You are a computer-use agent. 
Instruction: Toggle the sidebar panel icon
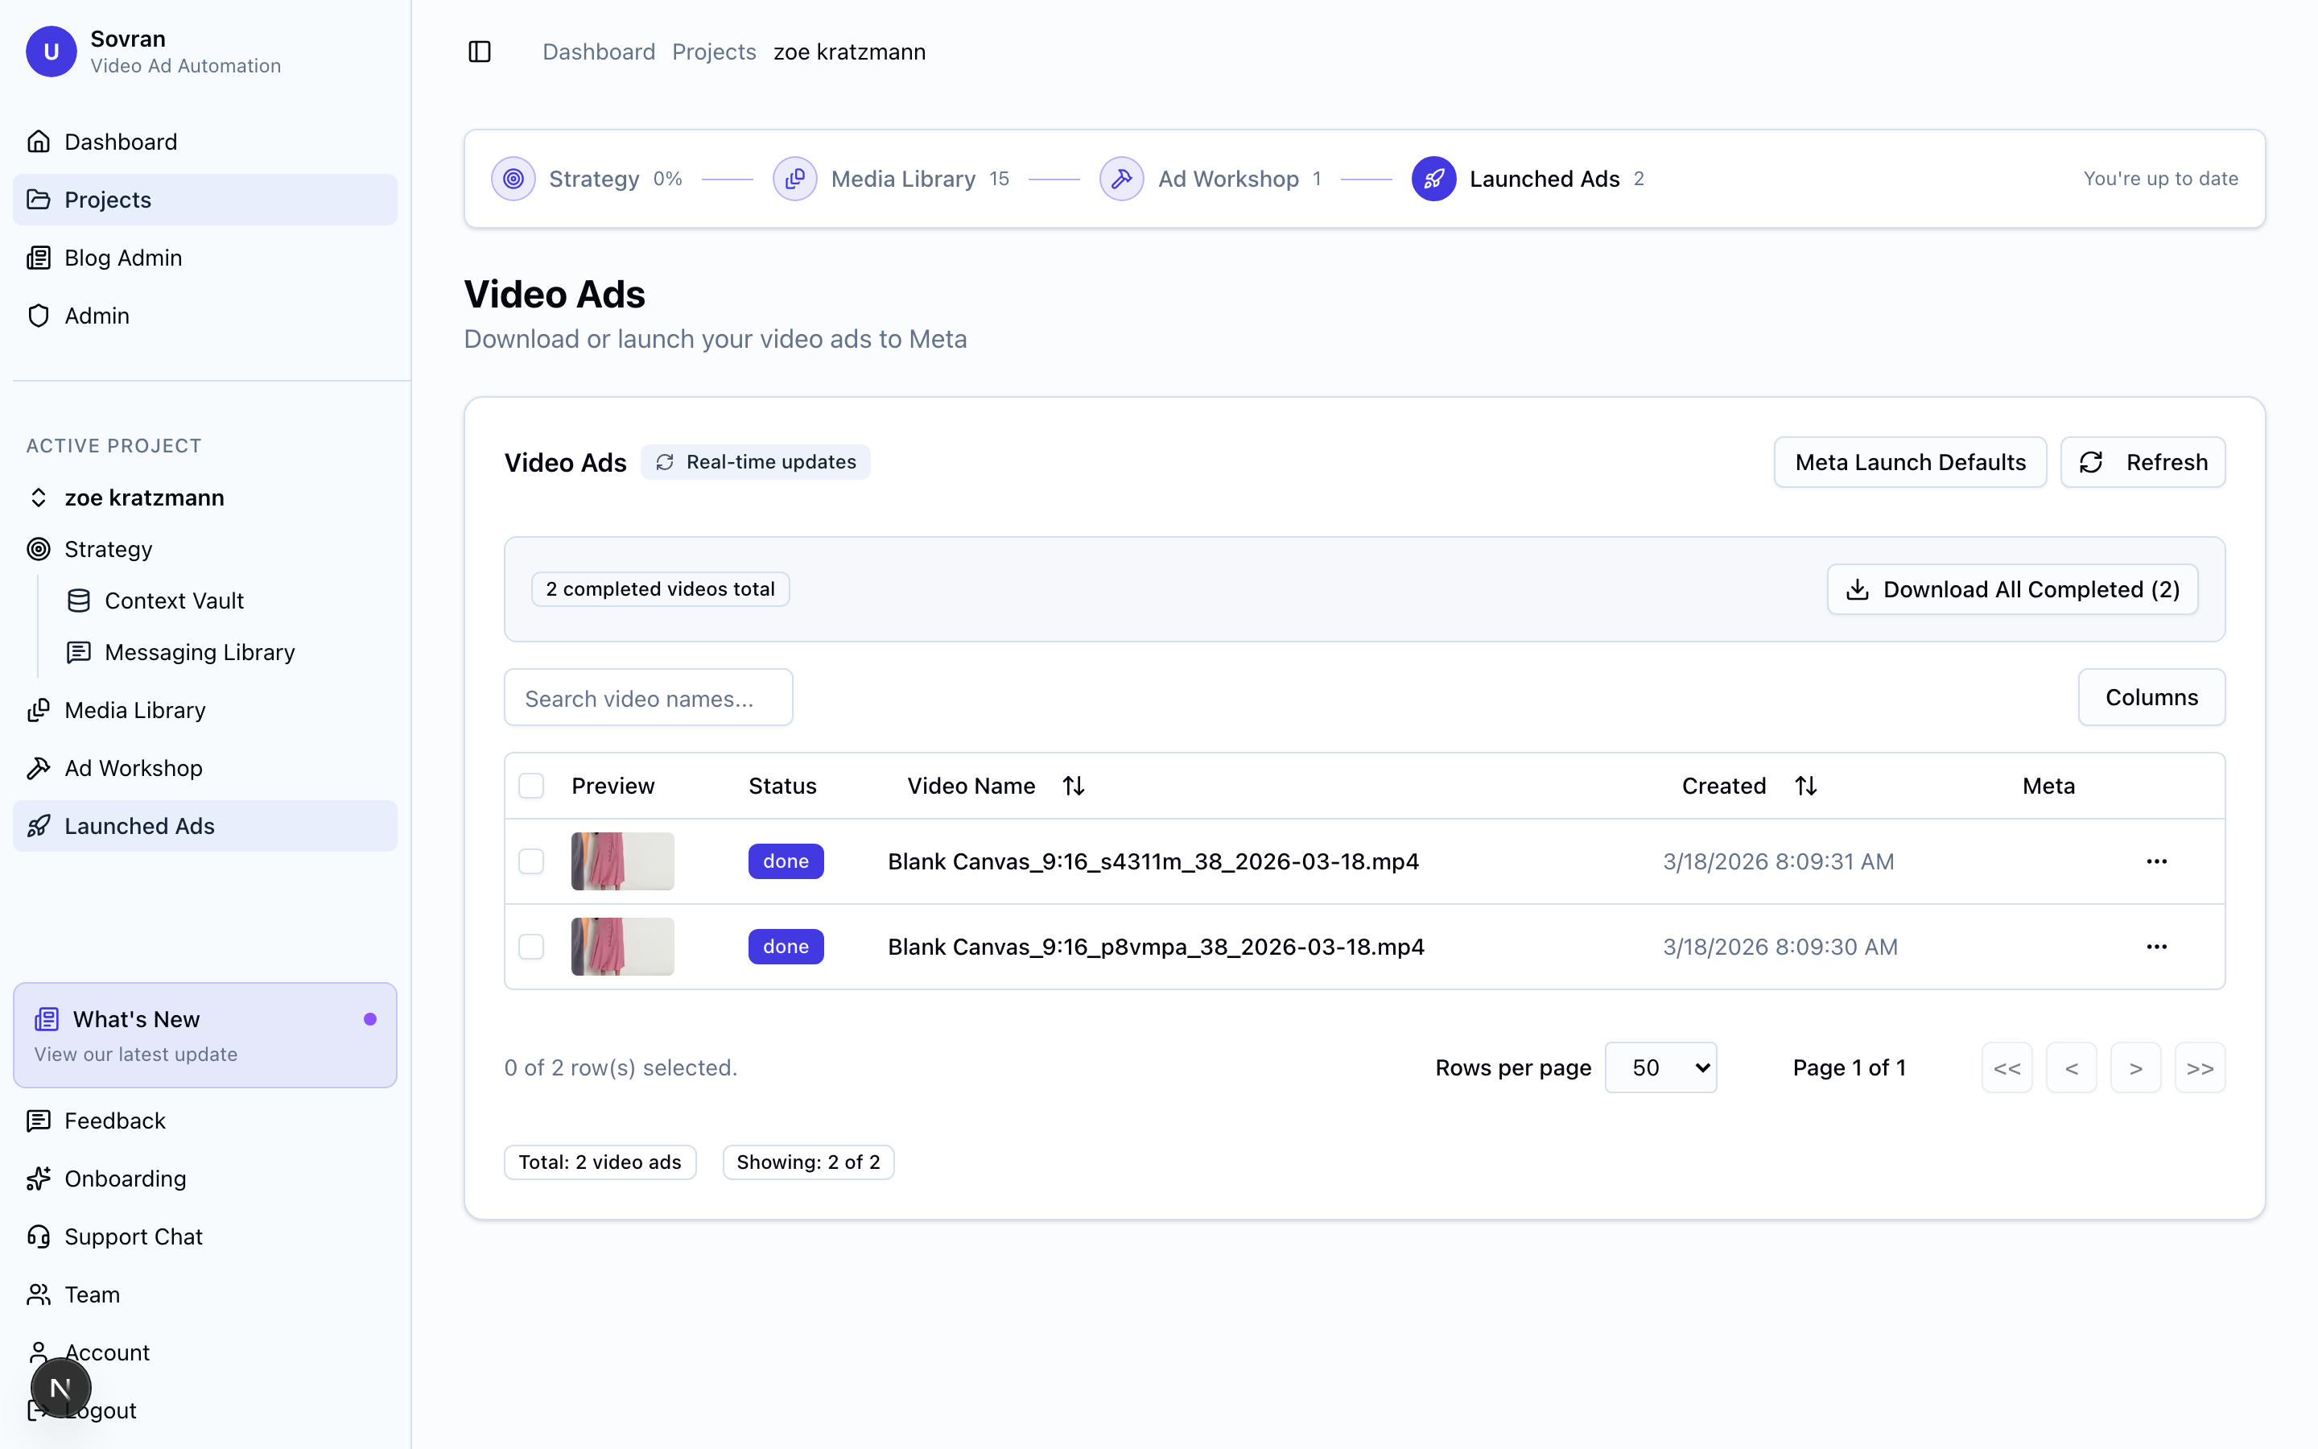pyautogui.click(x=479, y=52)
